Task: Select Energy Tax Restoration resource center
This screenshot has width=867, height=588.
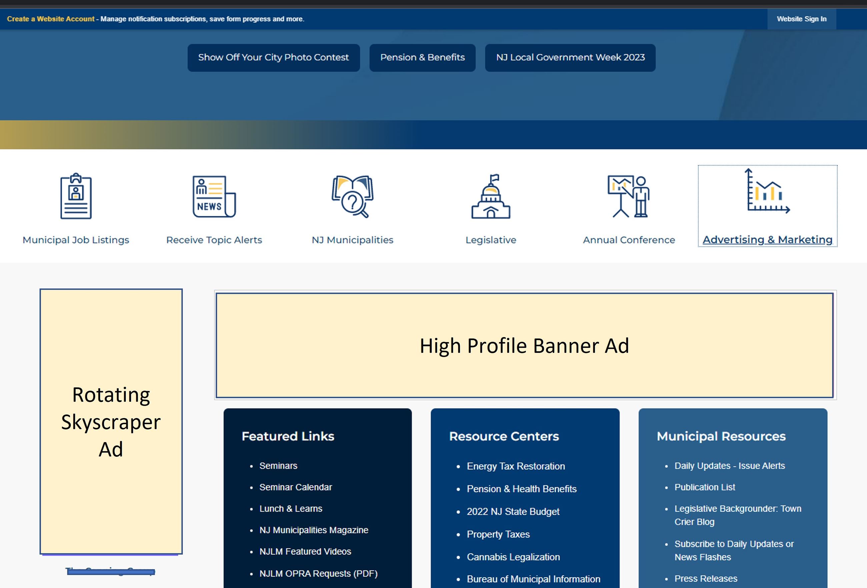Action: pyautogui.click(x=516, y=466)
